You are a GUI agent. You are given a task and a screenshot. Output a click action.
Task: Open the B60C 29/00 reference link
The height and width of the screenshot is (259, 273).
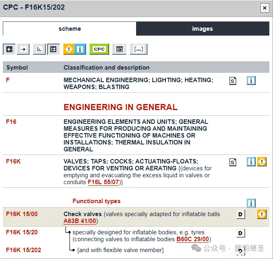click(x=193, y=239)
